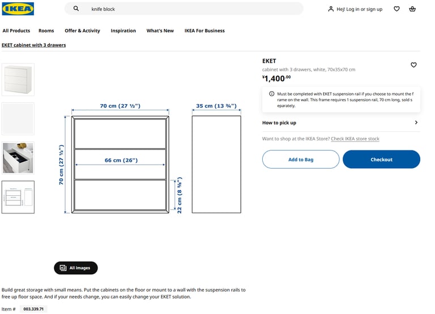Select the white cabinet front thumbnail

tap(18, 80)
